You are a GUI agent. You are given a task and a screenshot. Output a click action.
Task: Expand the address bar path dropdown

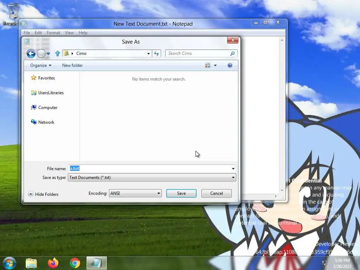(149, 53)
